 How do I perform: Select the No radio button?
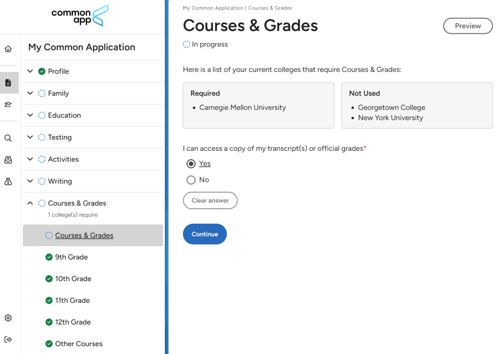(191, 180)
